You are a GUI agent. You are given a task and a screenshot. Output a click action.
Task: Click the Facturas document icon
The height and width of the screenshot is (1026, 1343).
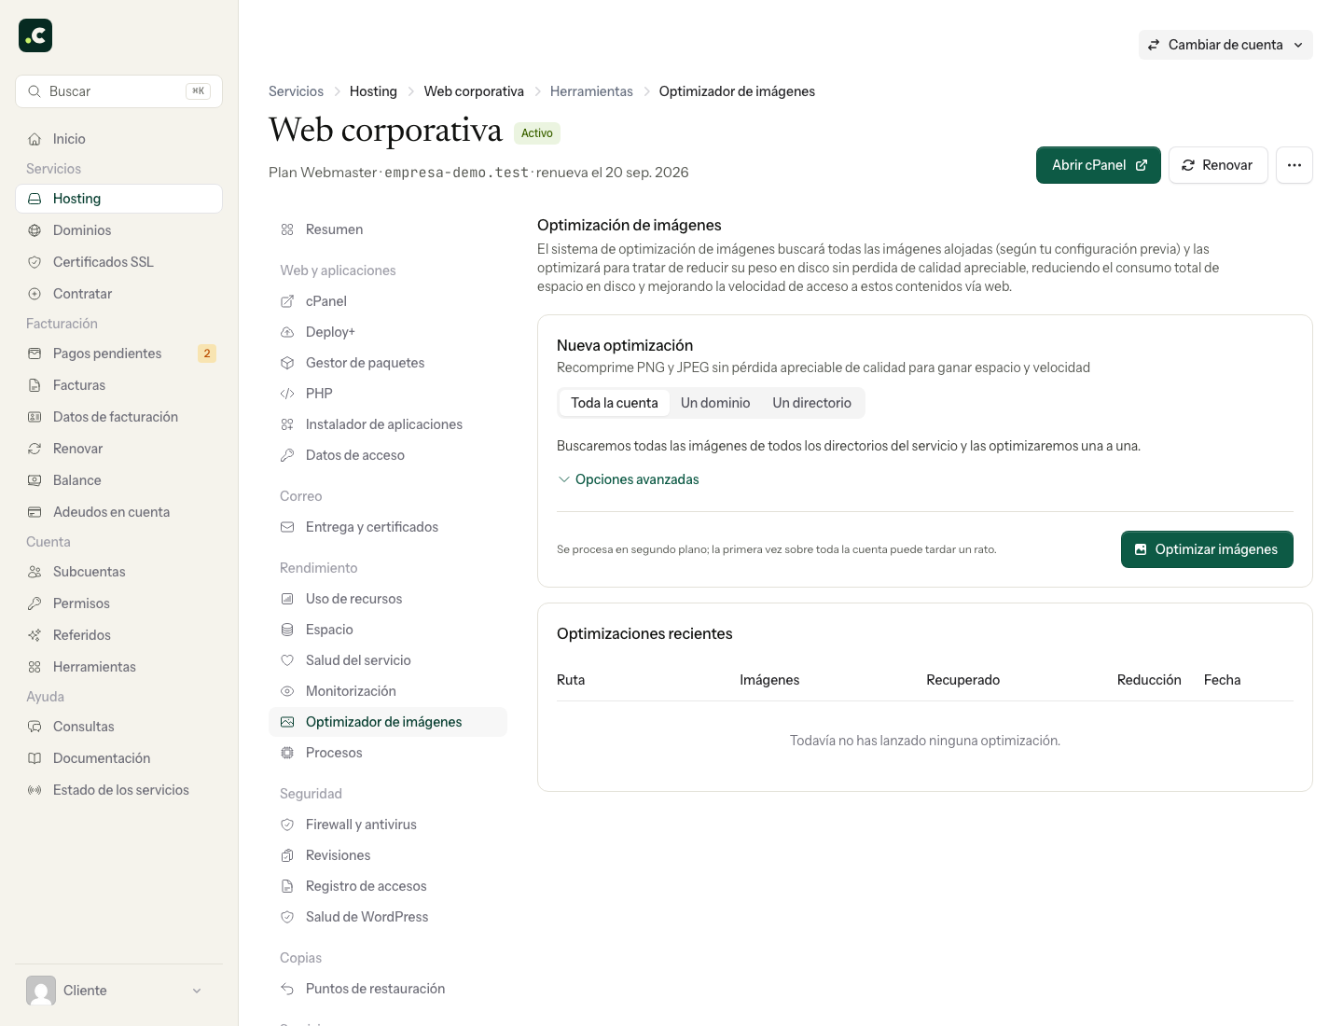coord(35,385)
